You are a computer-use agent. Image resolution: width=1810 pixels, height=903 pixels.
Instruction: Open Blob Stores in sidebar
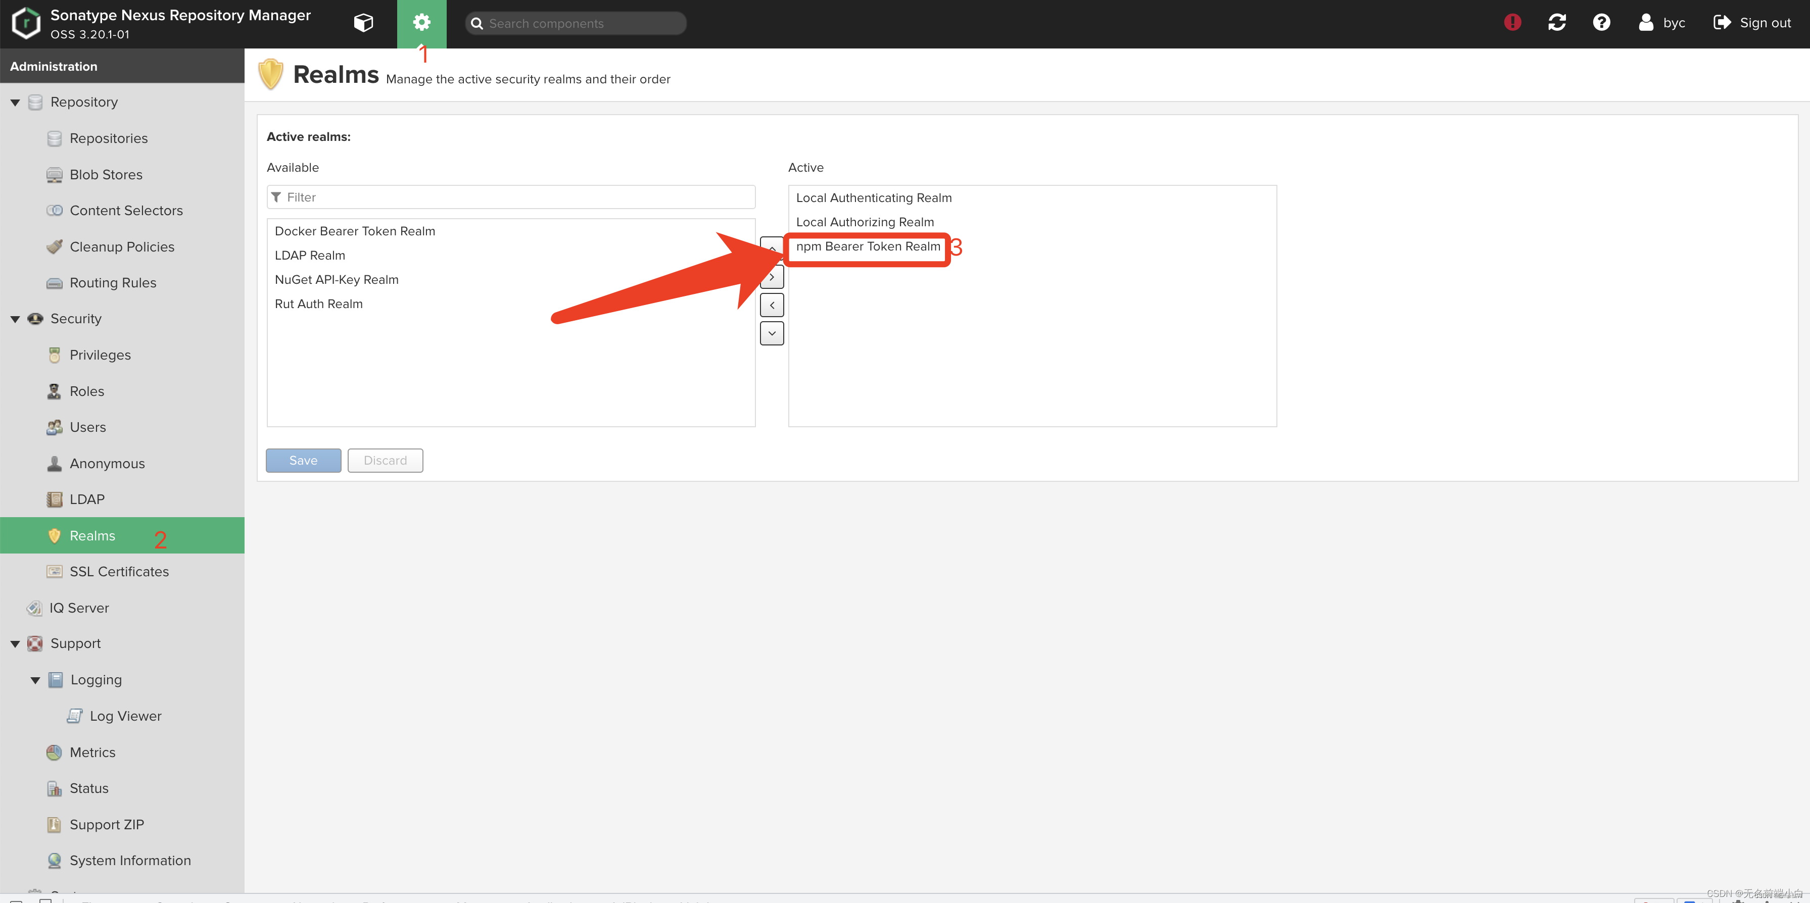(106, 174)
